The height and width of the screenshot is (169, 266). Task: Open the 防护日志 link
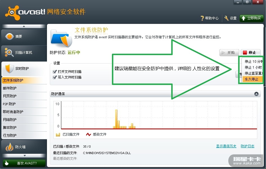click(247, 146)
